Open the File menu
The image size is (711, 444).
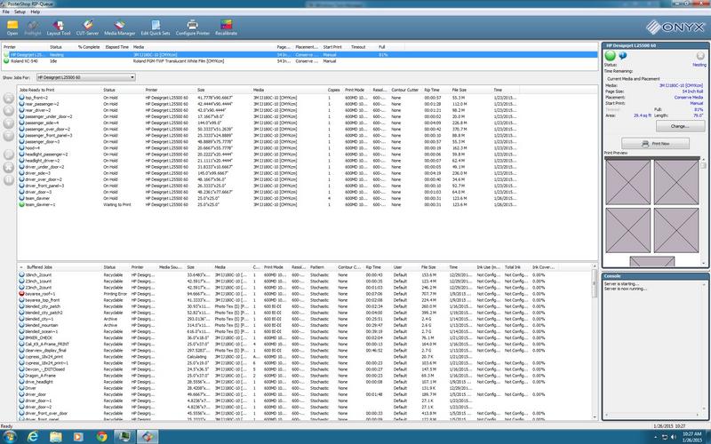click(6, 12)
